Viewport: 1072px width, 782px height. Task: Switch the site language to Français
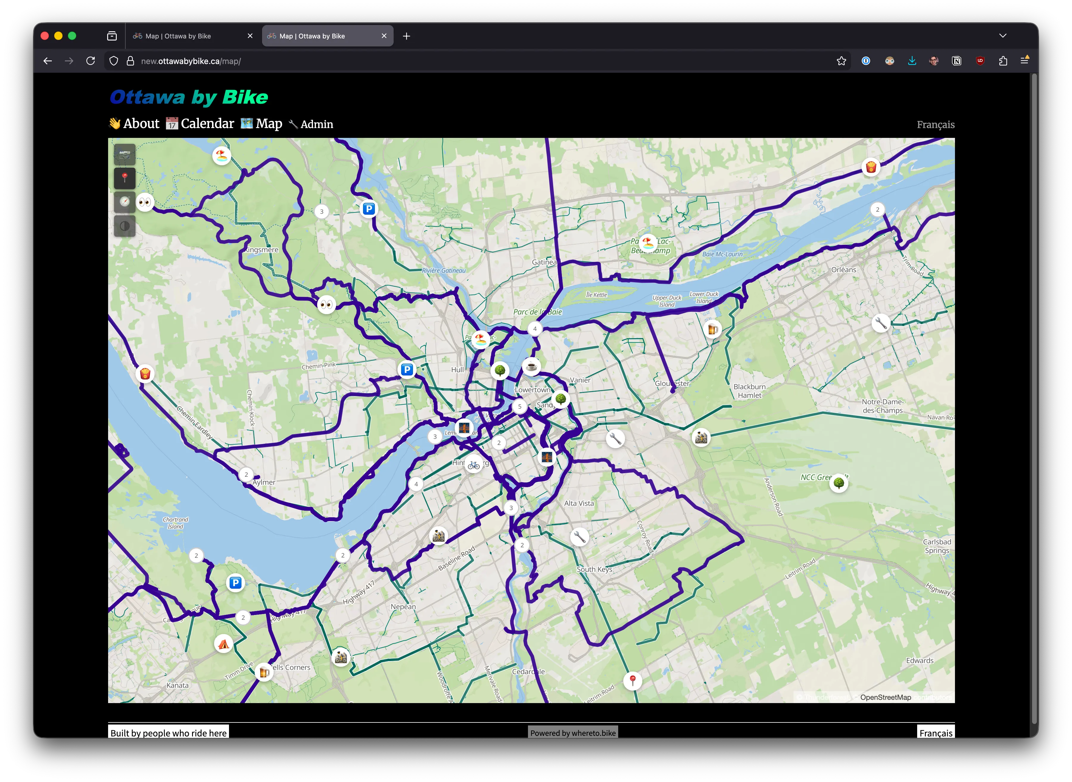point(935,124)
